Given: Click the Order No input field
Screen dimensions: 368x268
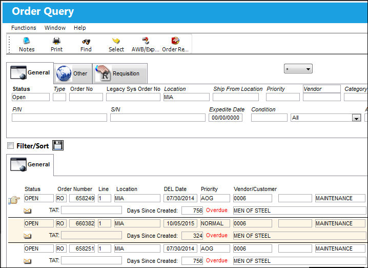Looking at the screenshot, I should 86,97.
